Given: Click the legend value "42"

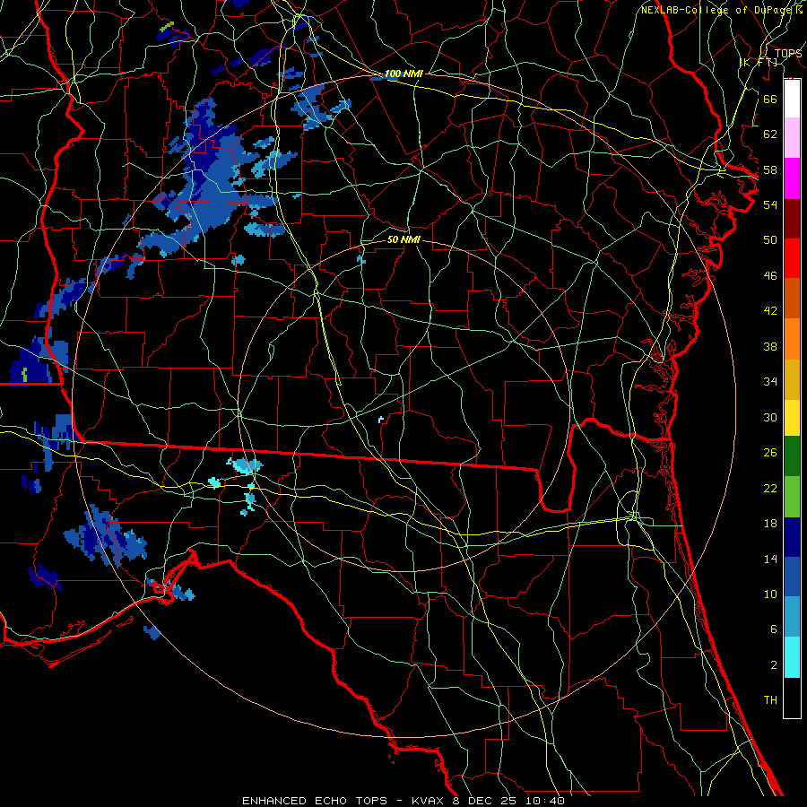Looking at the screenshot, I should (x=770, y=311).
